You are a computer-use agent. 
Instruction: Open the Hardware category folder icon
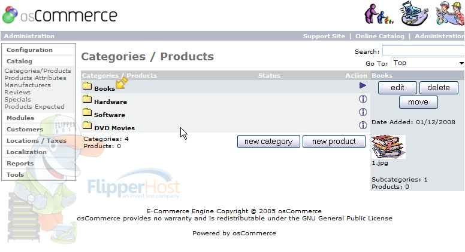(x=87, y=99)
